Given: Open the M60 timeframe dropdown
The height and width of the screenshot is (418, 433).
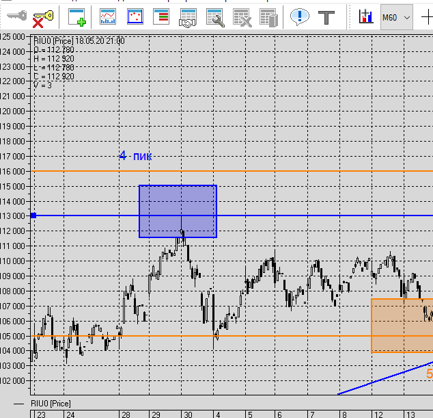Looking at the screenshot, I should click(x=397, y=17).
